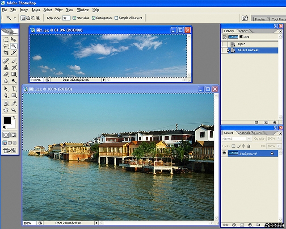286x229 pixels.
Task: Select the History Brush tool
Action: 14,67
